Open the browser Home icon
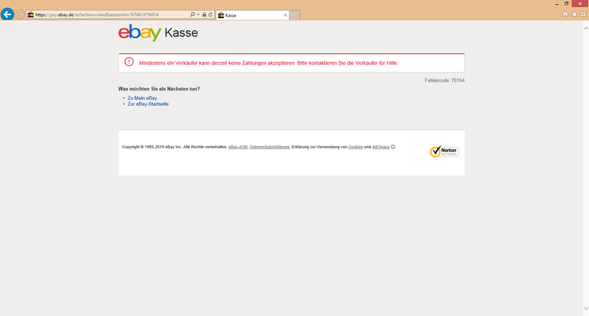The height and width of the screenshot is (316, 589). (565, 14)
